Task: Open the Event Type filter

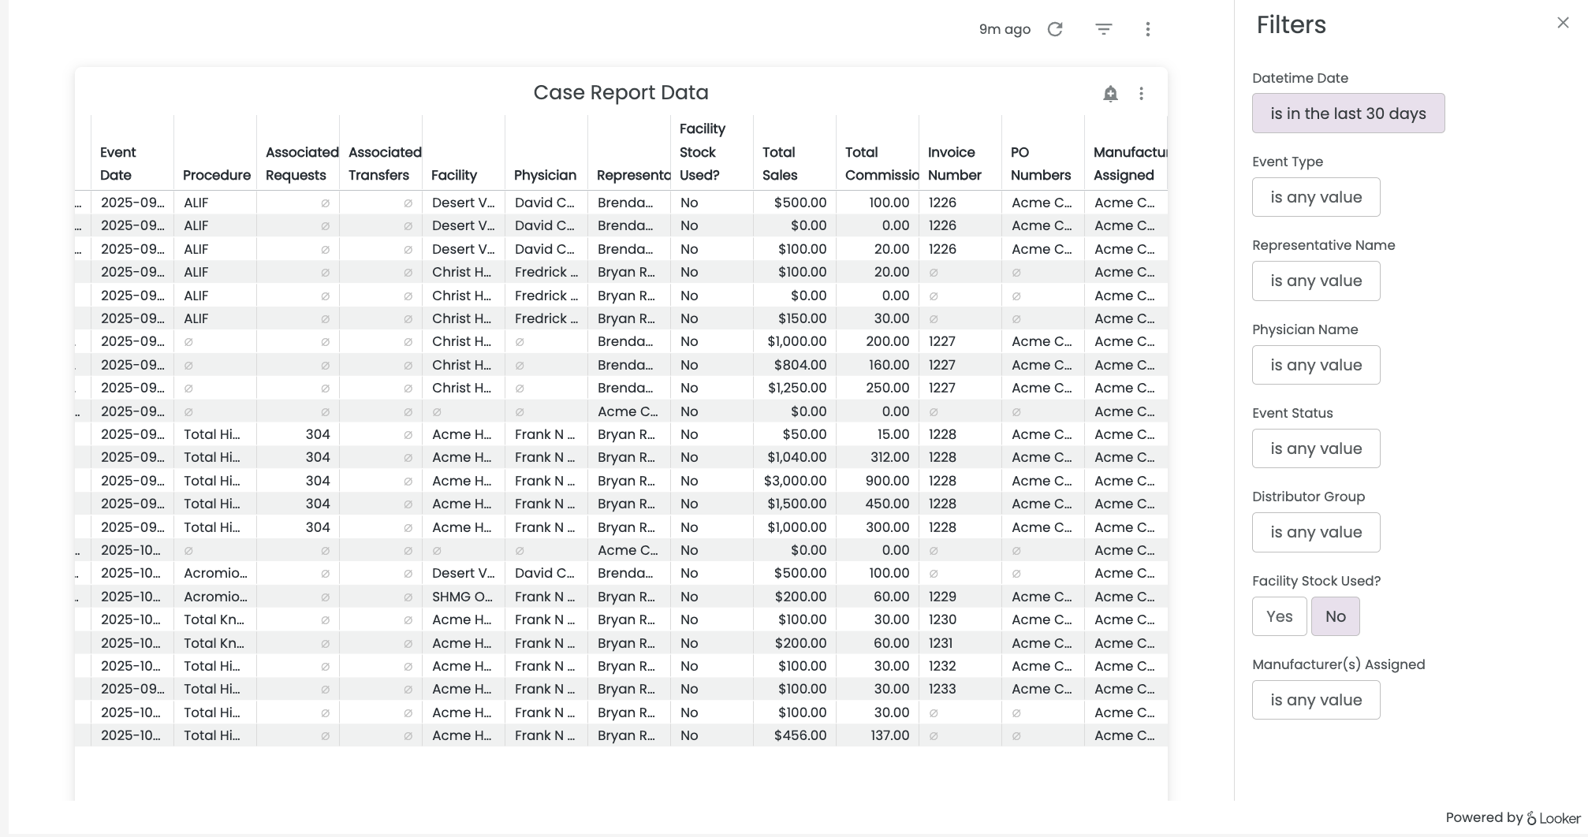Action: pos(1315,197)
